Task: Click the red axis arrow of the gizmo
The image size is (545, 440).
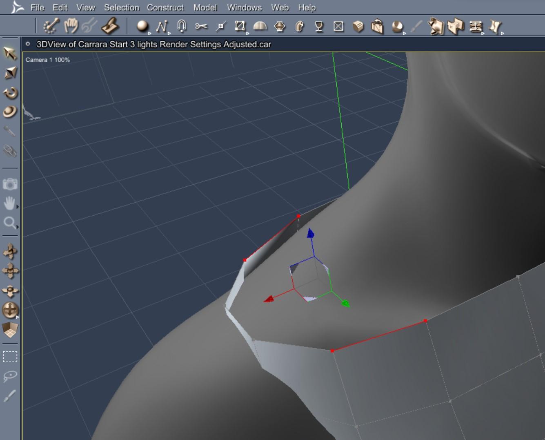Action: click(269, 299)
